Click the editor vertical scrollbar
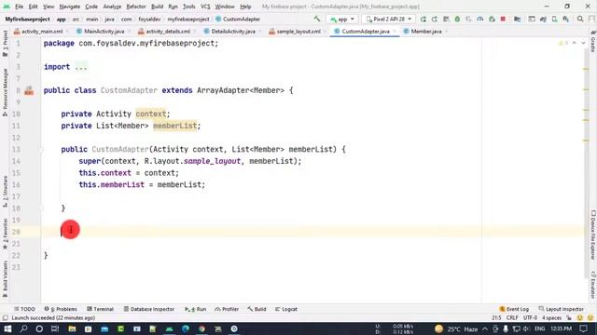 [586, 164]
